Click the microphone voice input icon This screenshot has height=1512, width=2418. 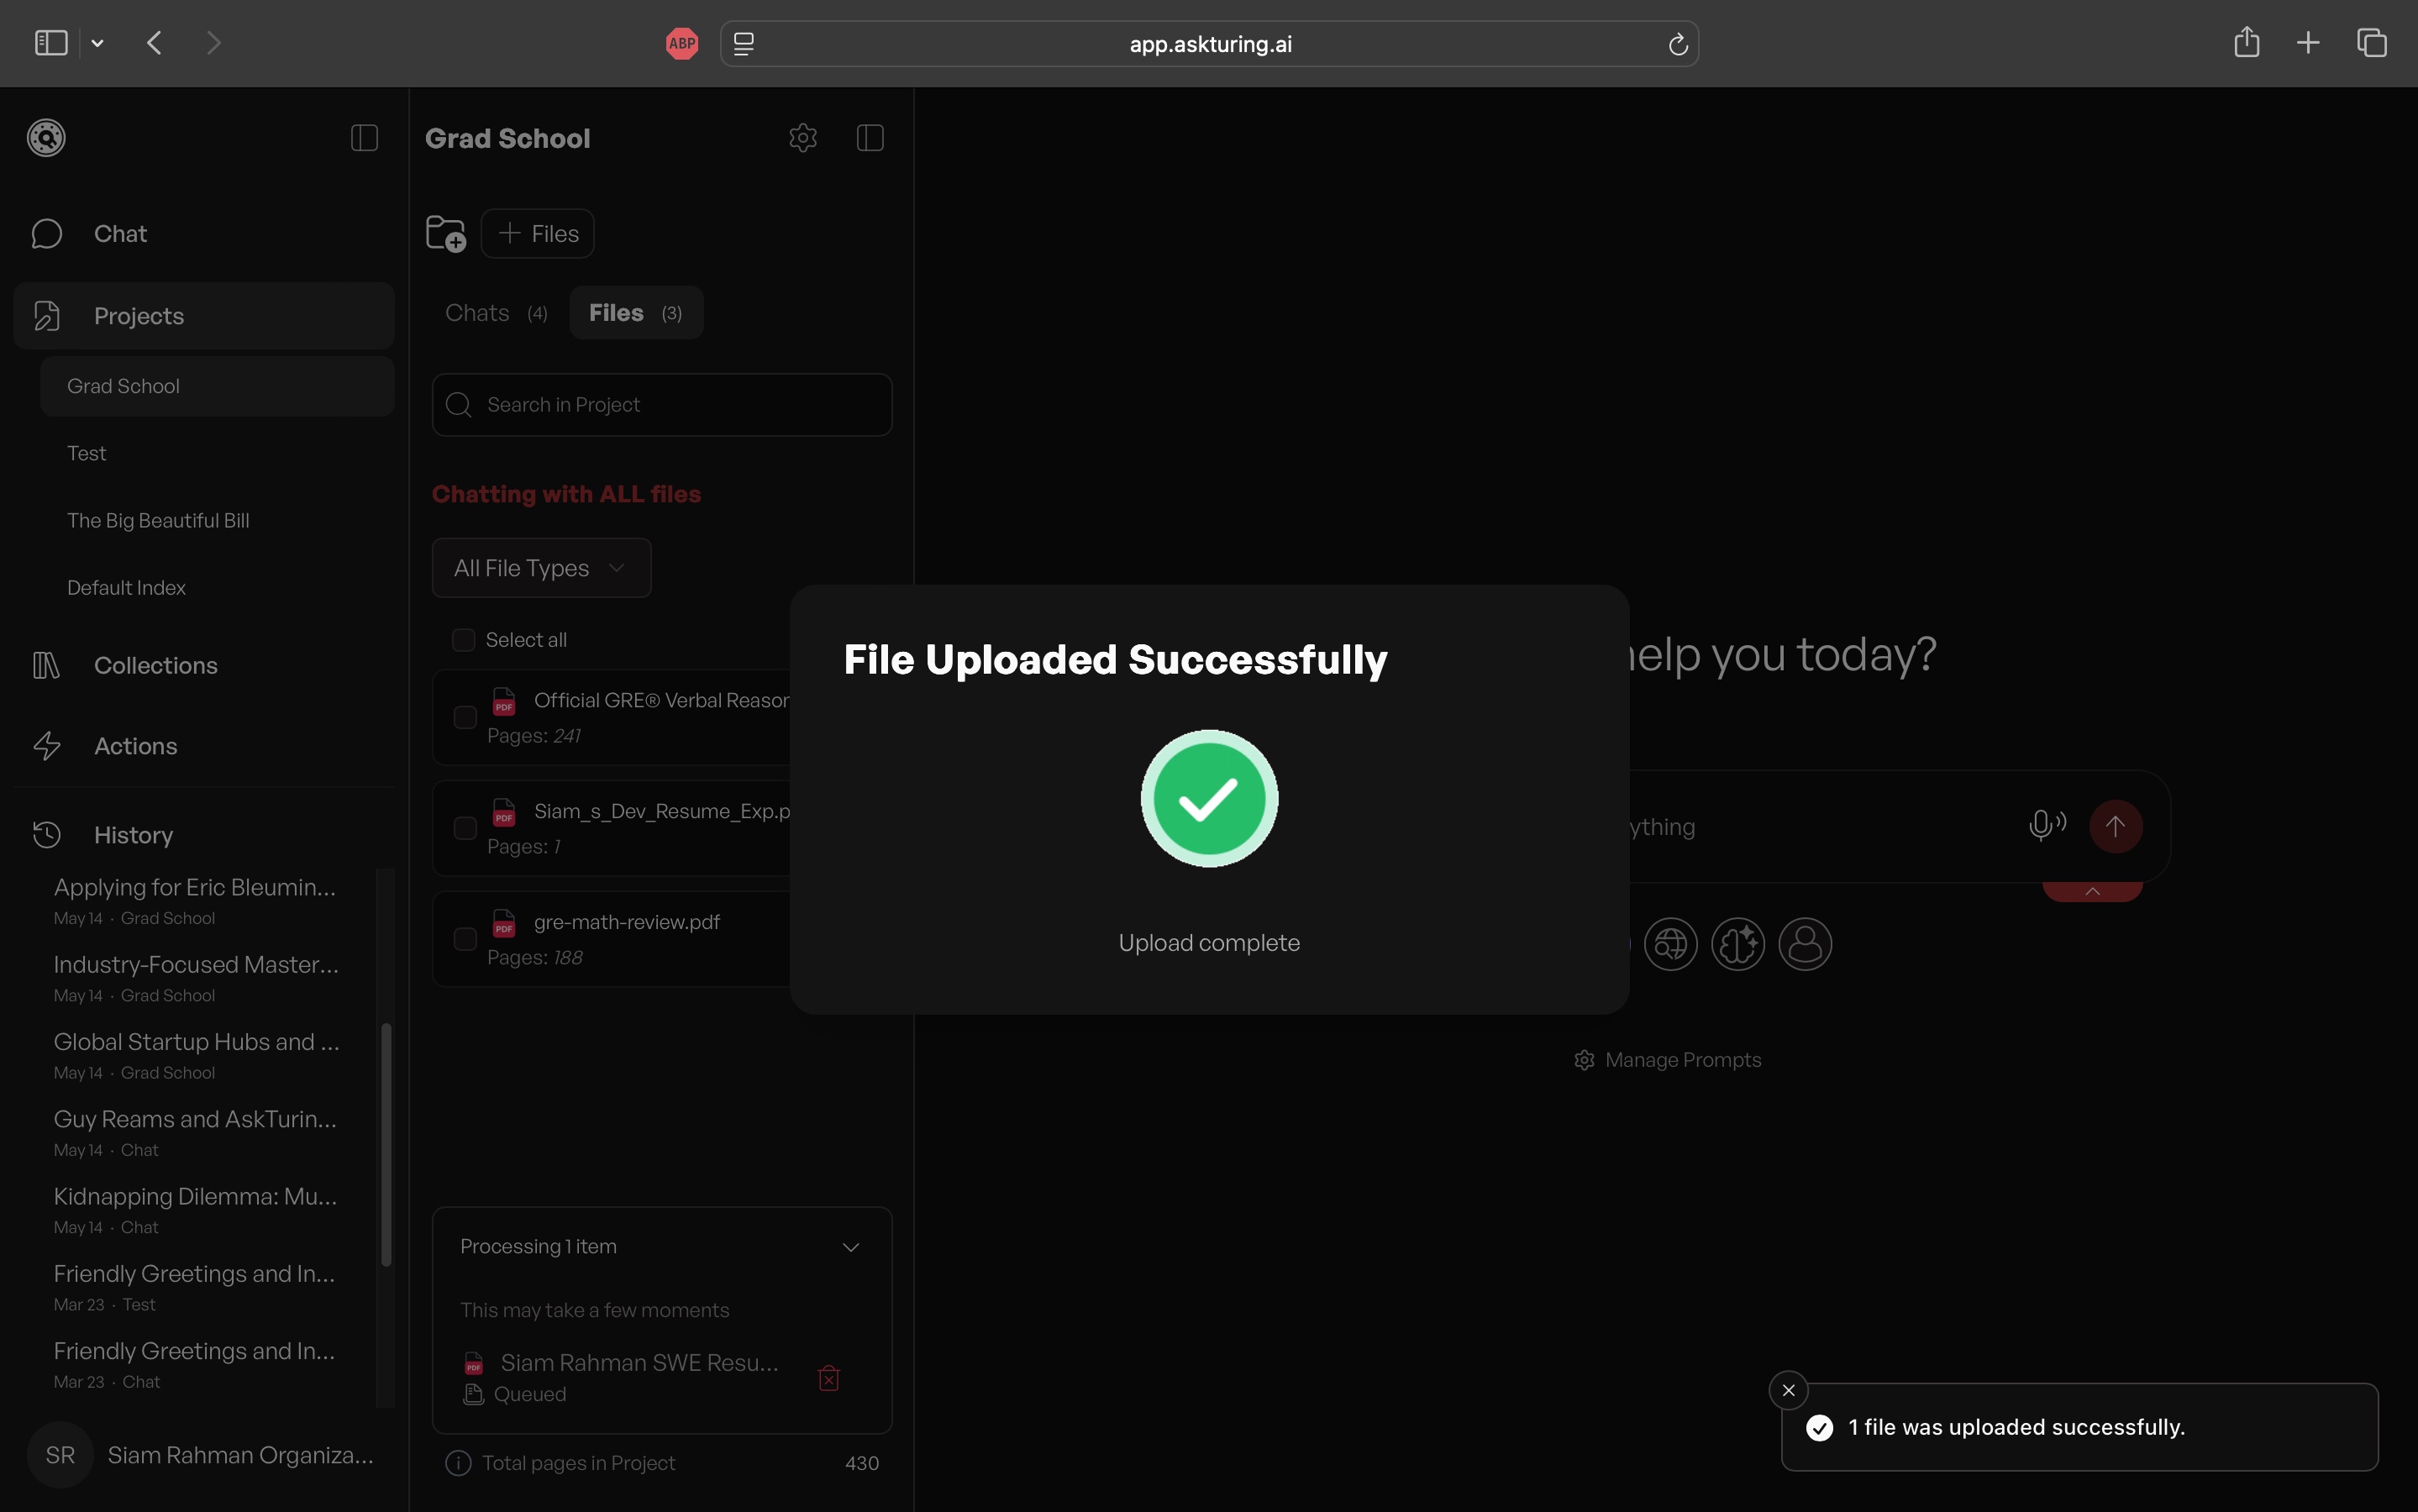tap(2047, 826)
